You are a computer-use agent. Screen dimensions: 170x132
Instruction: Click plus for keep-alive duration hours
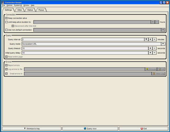153,22
